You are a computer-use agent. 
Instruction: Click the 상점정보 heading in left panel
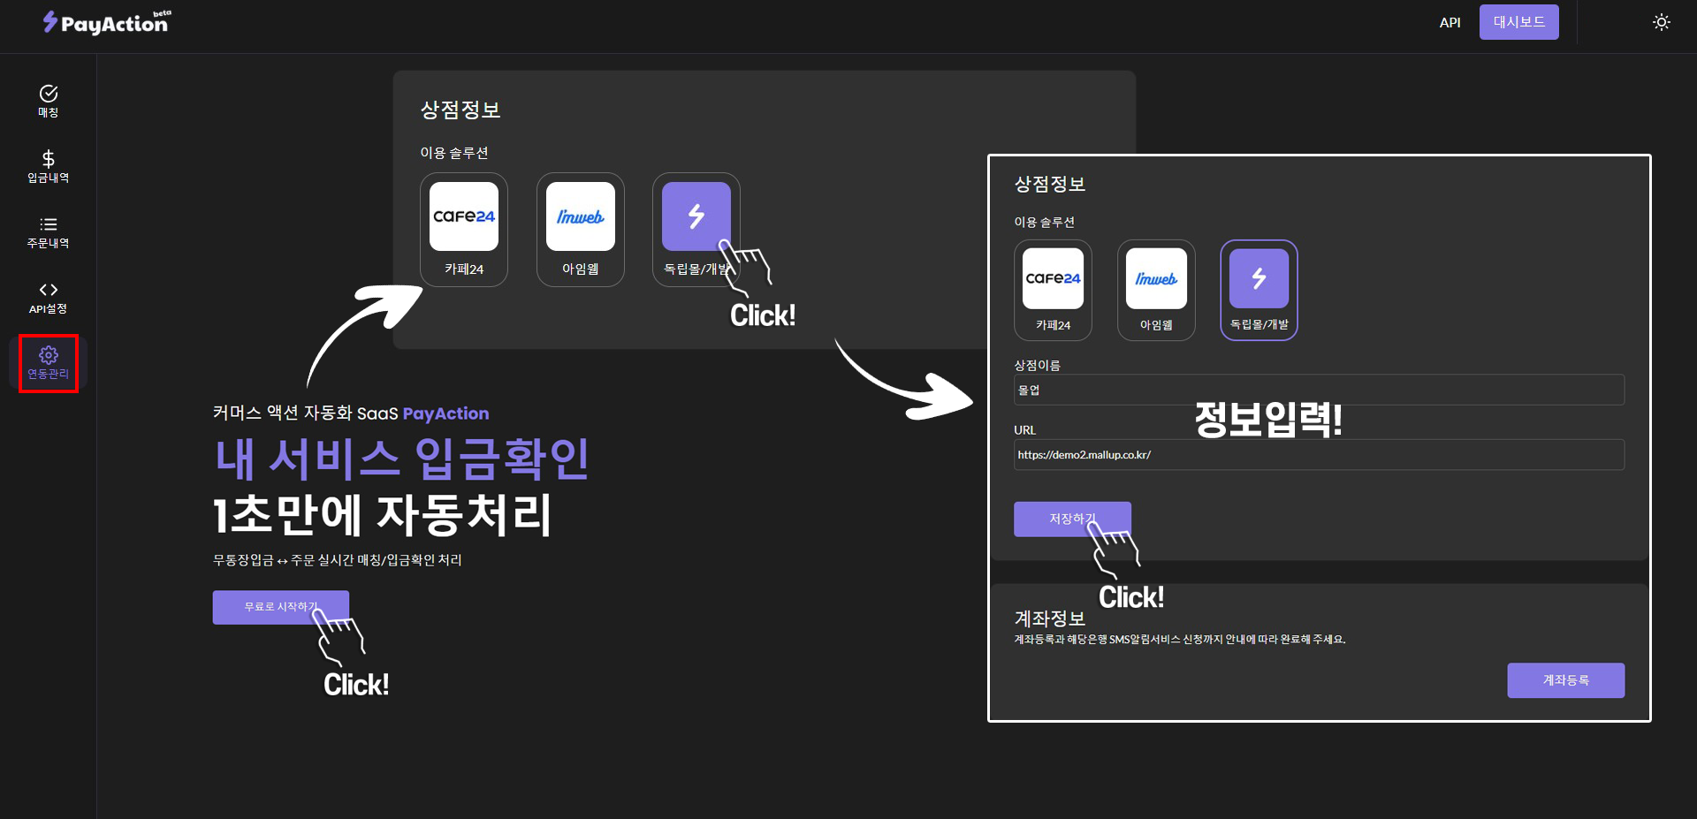pos(460,110)
